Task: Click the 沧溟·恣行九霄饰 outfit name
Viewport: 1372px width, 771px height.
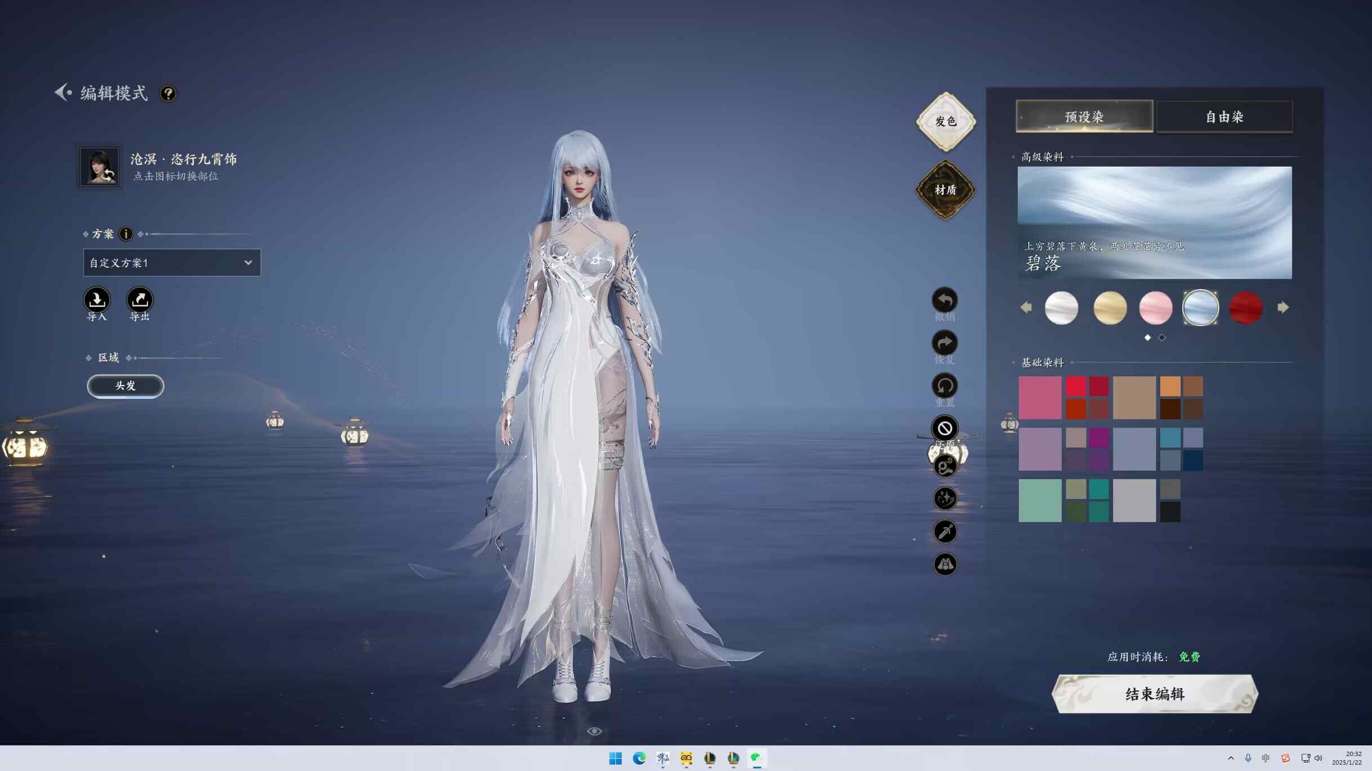Action: point(184,159)
